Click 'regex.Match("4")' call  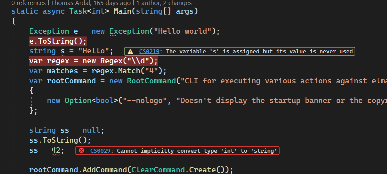pos(127,71)
